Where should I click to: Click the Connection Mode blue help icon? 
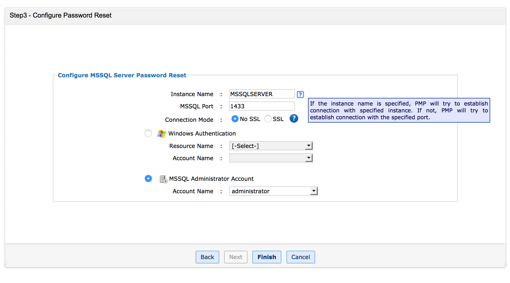point(294,118)
